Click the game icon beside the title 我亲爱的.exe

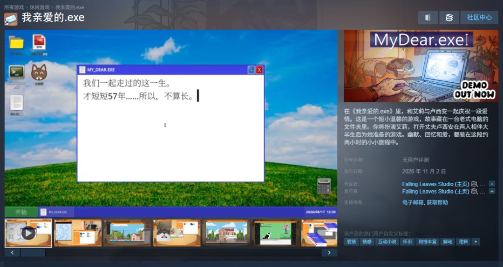11,19
